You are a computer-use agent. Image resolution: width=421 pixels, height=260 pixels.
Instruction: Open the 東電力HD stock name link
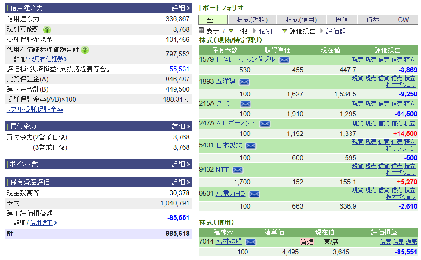click(x=230, y=194)
